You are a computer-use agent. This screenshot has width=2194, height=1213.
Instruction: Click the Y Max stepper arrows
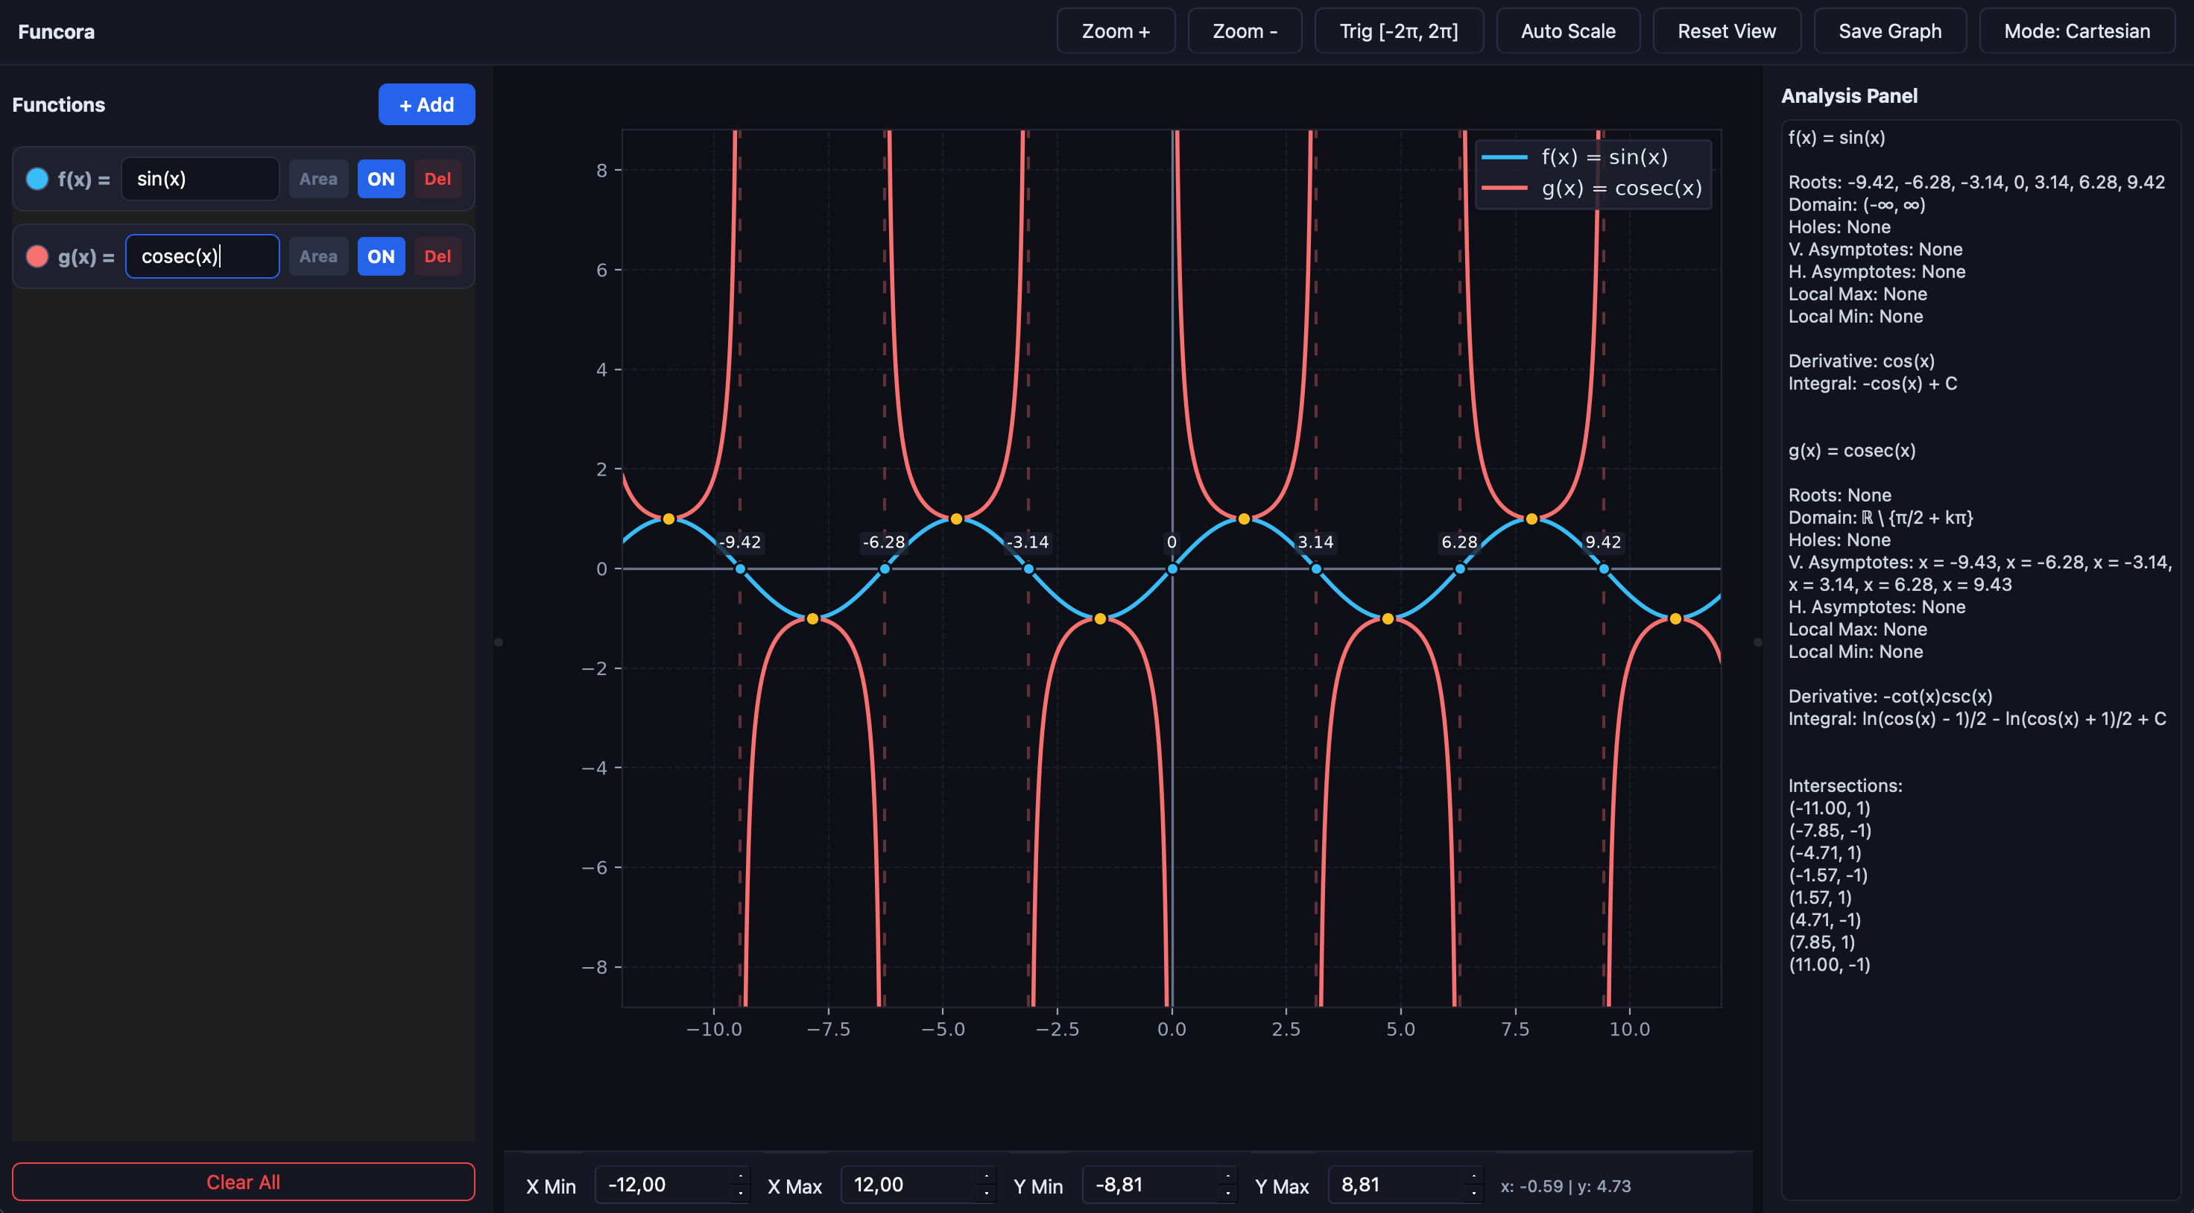tap(1473, 1185)
